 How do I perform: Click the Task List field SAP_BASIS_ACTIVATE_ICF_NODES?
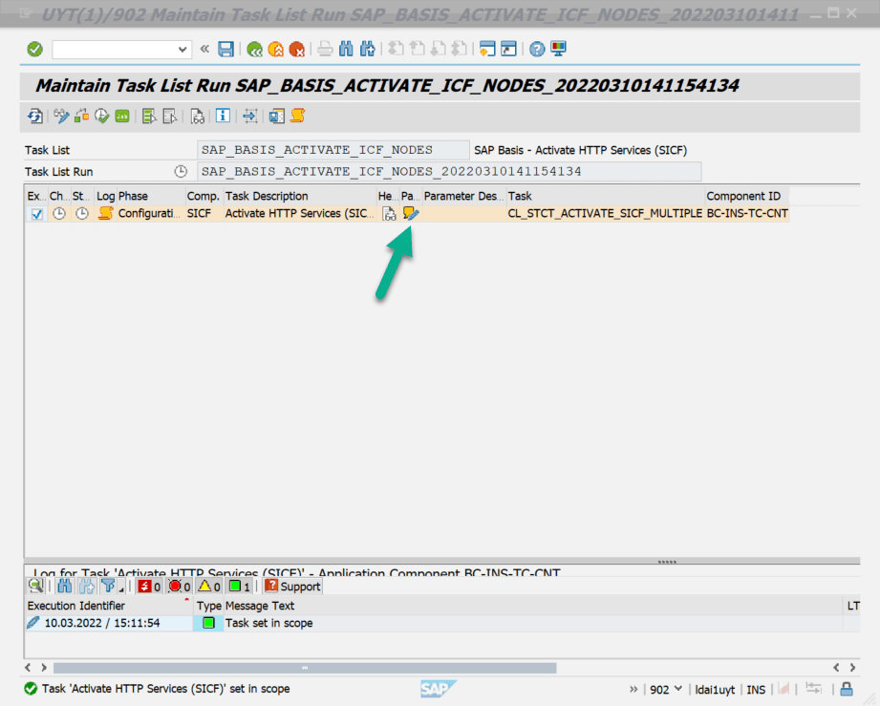coord(333,150)
